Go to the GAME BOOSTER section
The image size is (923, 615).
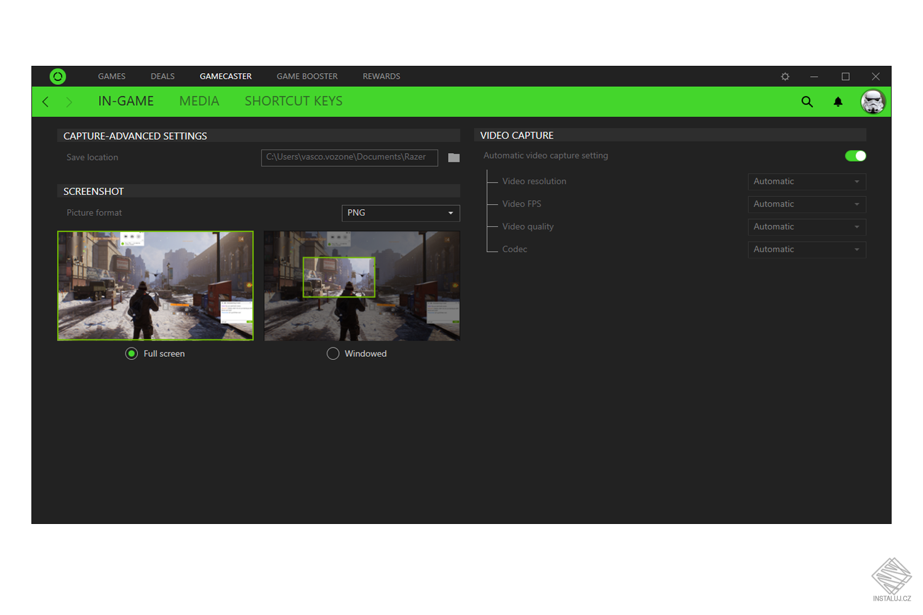[307, 76]
